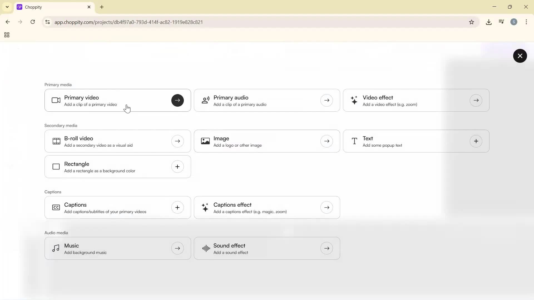Select Primary video to add a clip

117,100
